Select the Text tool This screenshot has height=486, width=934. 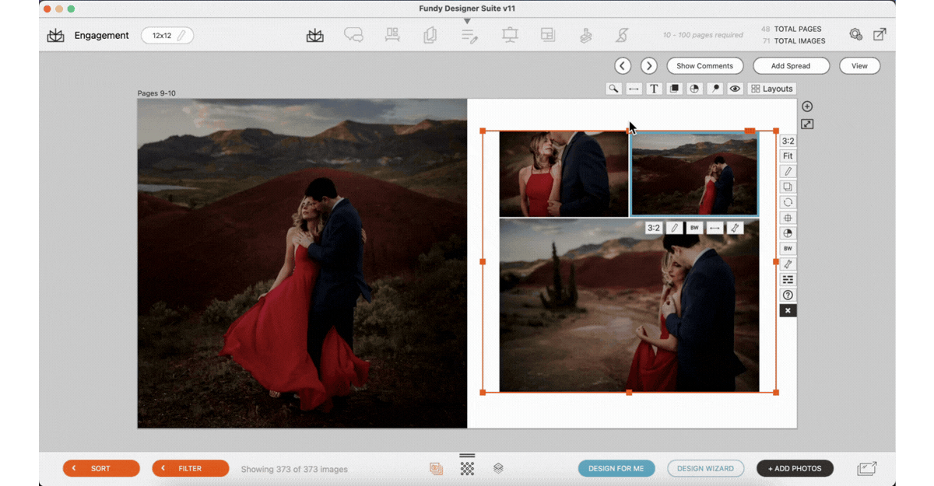coord(654,89)
